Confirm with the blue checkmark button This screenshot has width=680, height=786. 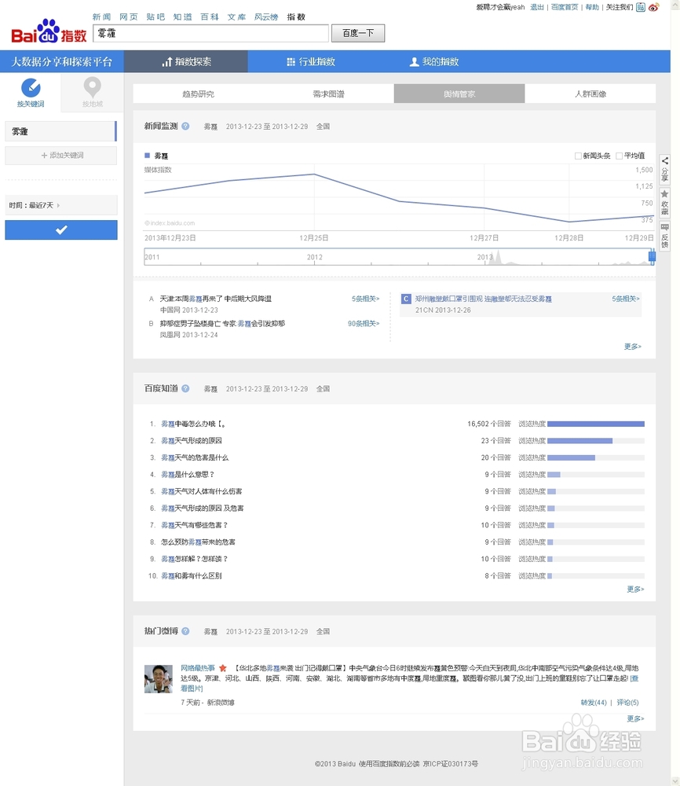61,230
